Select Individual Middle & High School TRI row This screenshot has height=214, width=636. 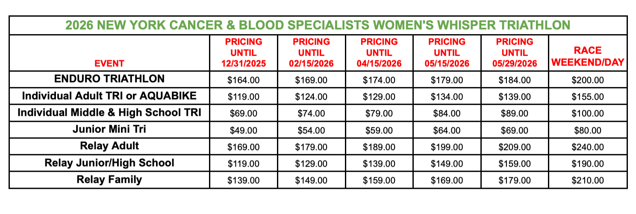click(x=109, y=113)
